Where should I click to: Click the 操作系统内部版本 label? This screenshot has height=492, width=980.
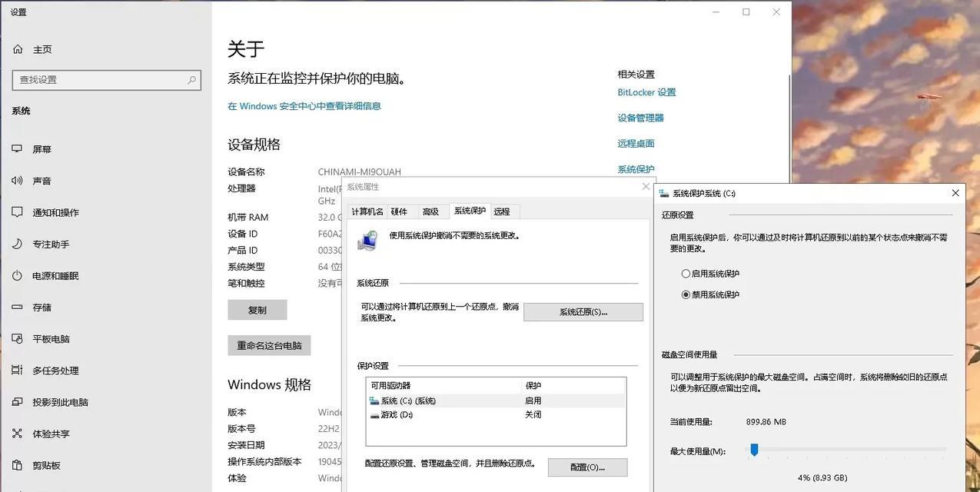click(x=265, y=461)
